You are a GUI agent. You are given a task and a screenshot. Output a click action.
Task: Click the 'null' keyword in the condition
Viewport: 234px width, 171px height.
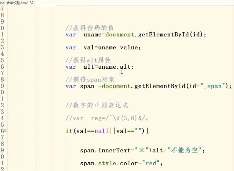pos(101,131)
